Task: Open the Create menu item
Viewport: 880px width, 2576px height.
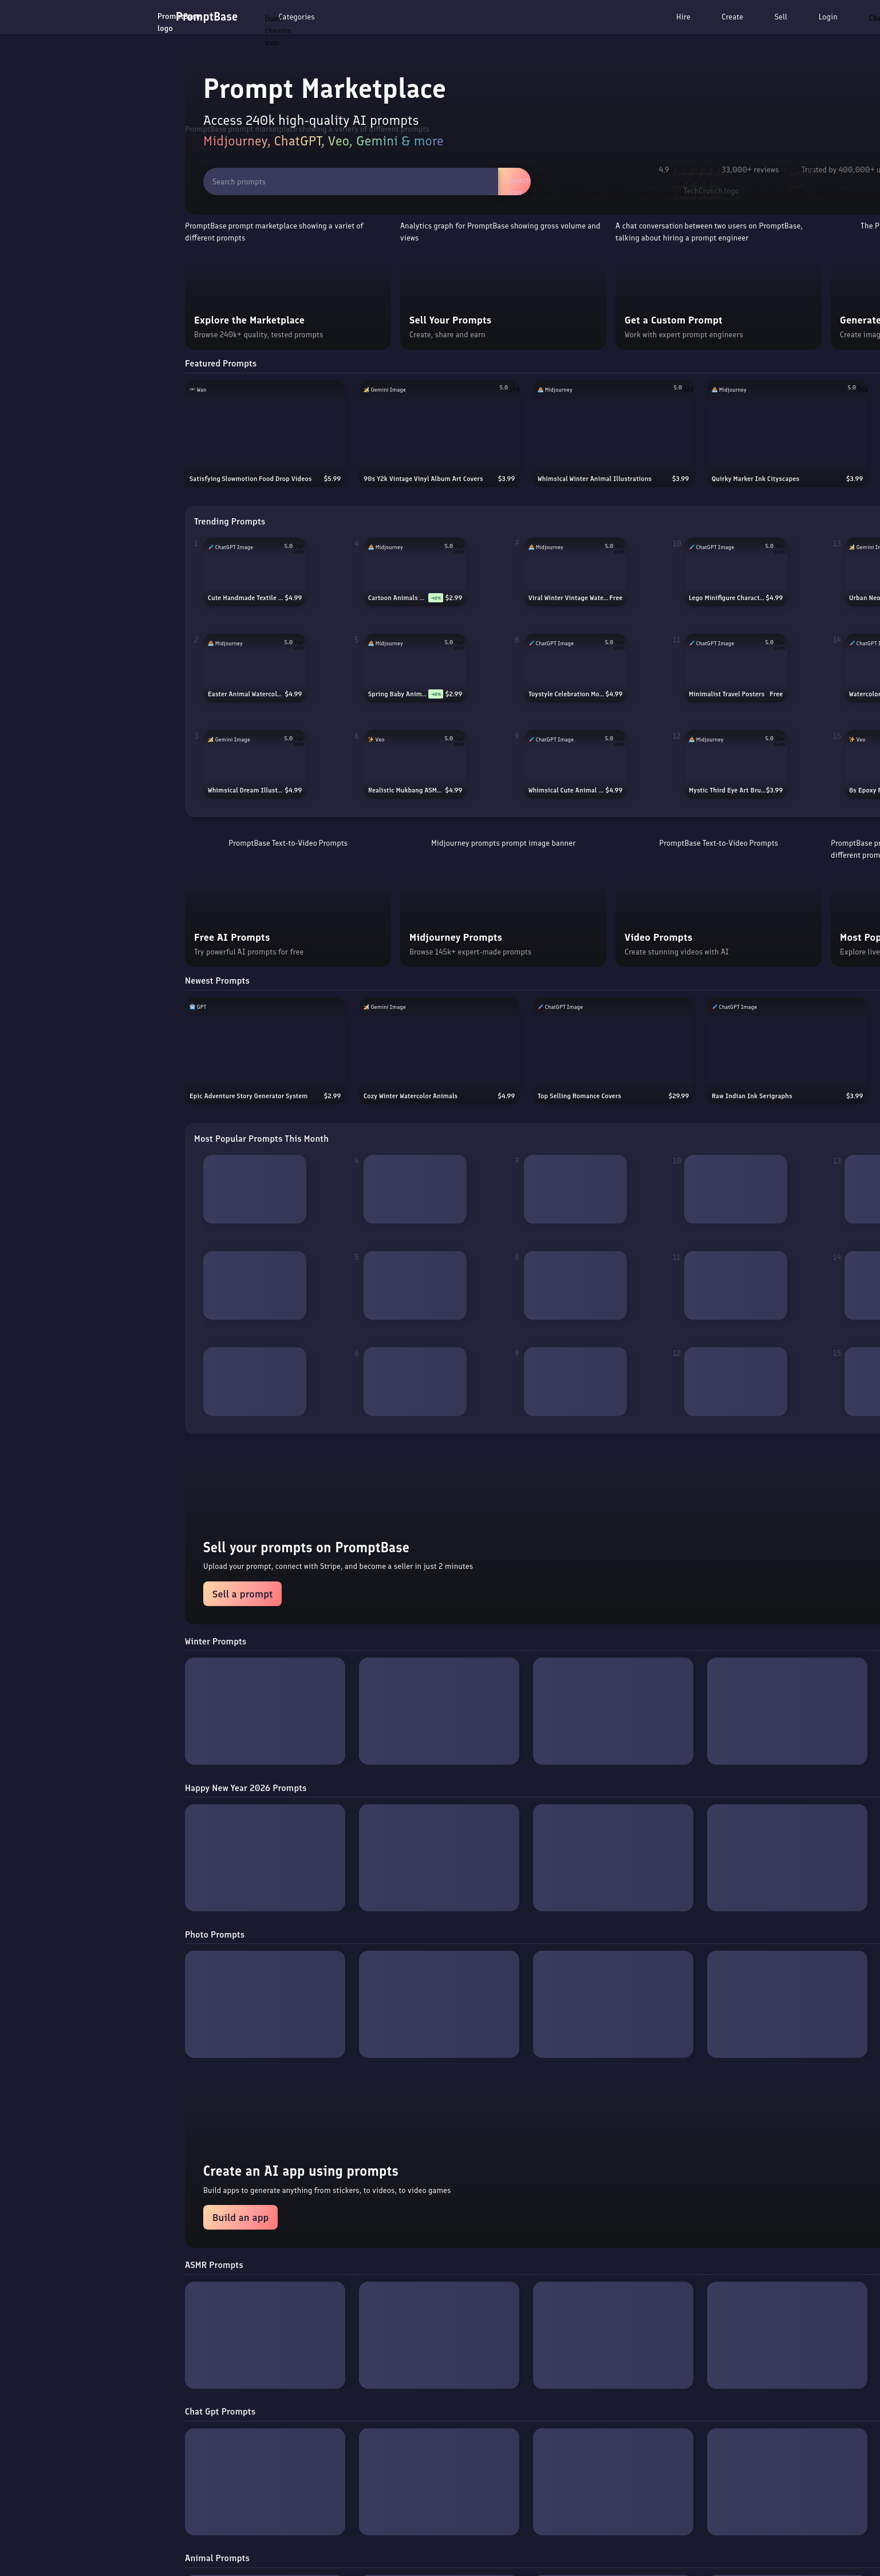Action: [x=732, y=17]
